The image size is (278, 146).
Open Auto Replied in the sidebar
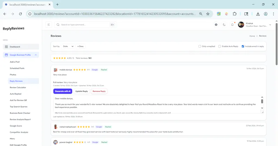click(x=15, y=94)
